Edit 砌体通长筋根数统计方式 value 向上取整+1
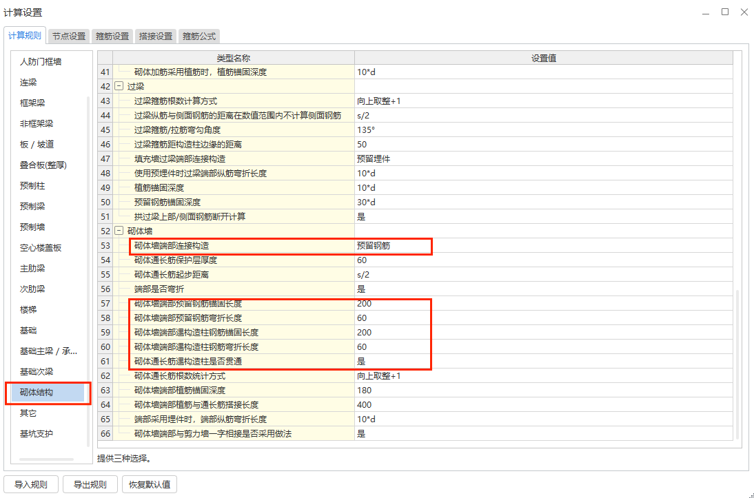The image size is (754, 498). 544,376
